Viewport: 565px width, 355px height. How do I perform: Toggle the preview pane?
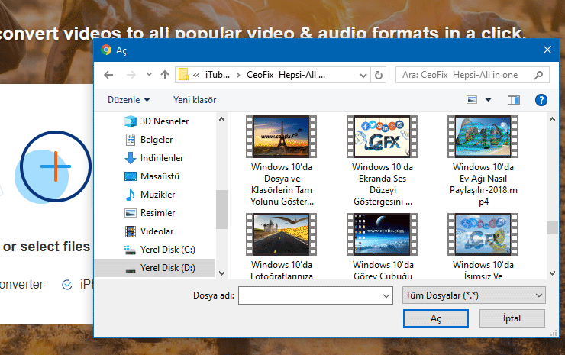(514, 100)
